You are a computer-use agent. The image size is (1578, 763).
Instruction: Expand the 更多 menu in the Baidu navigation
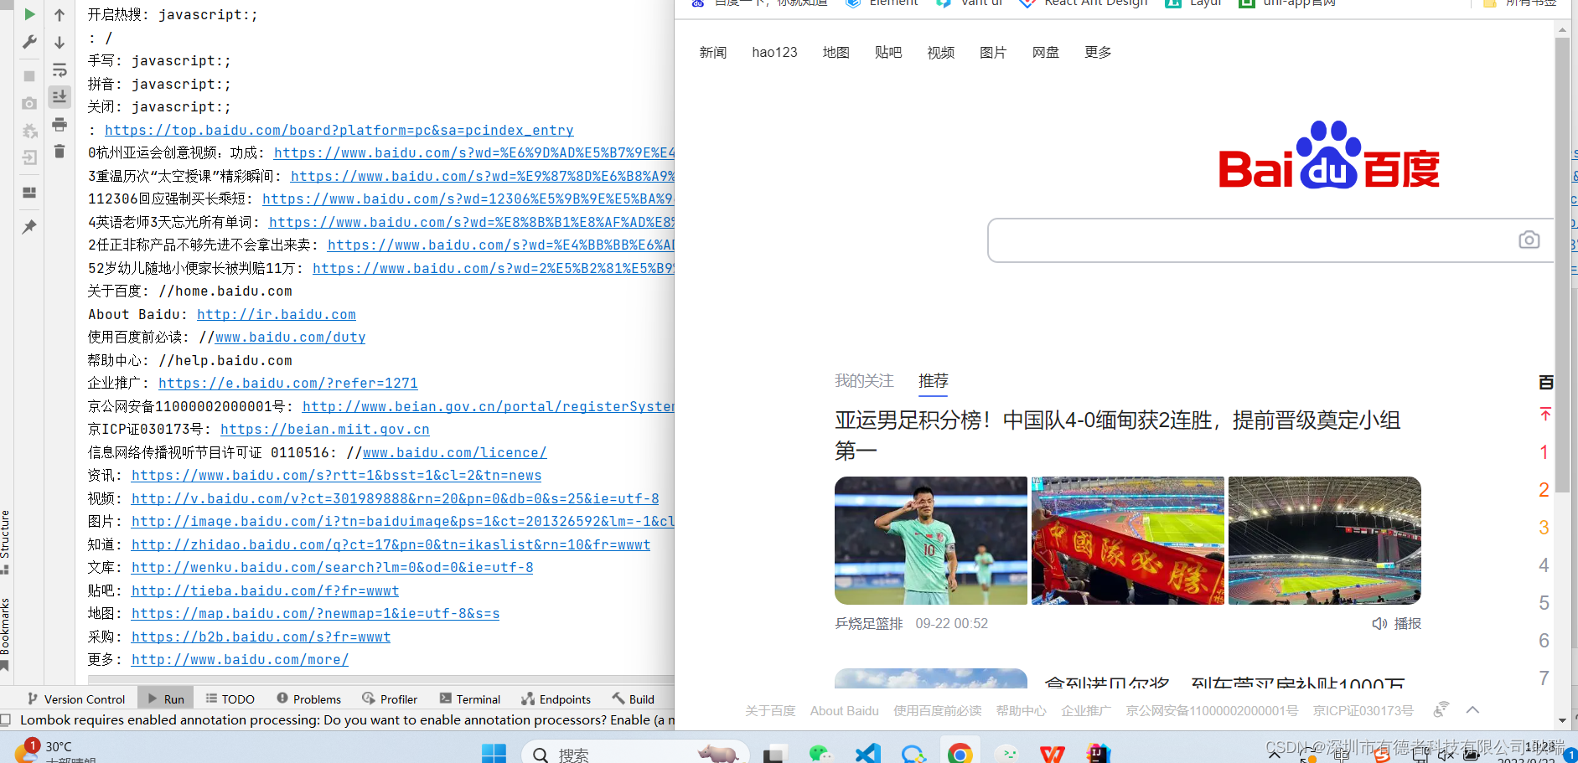[1098, 53]
